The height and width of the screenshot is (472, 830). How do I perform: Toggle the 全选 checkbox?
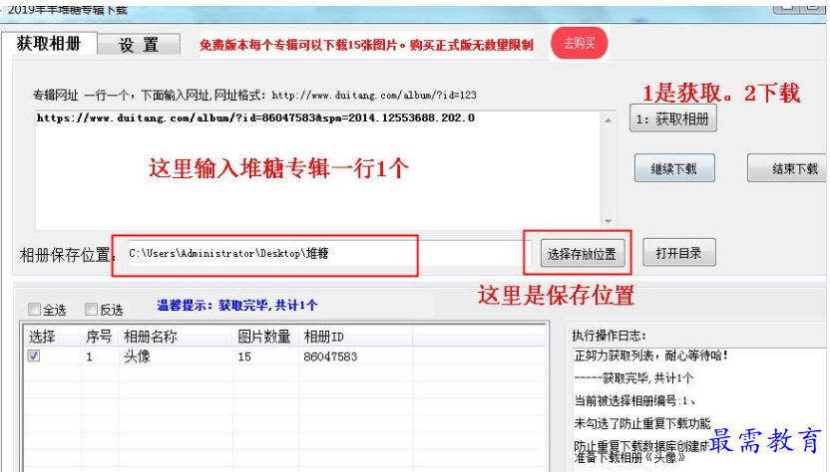34,310
